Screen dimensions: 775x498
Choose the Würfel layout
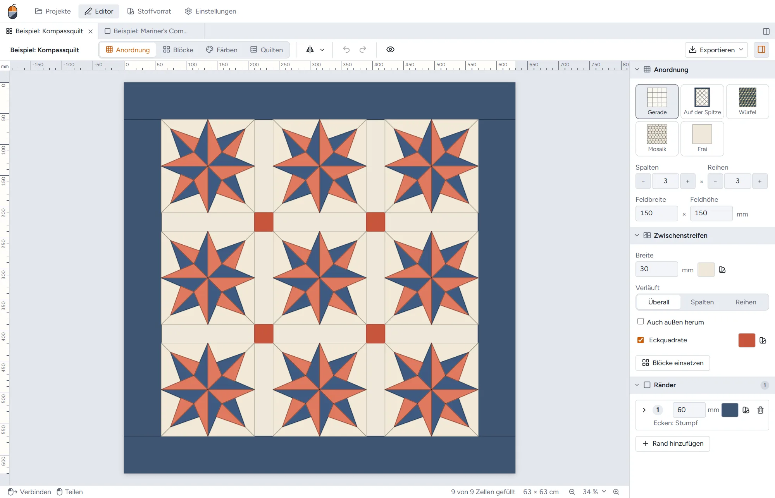(x=747, y=101)
